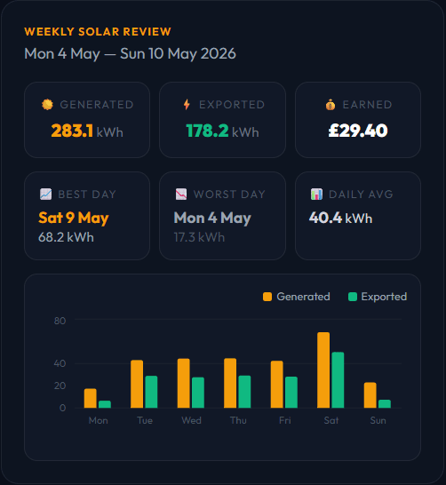Click the £29.40 earned value
The height and width of the screenshot is (485, 446).
tap(358, 131)
